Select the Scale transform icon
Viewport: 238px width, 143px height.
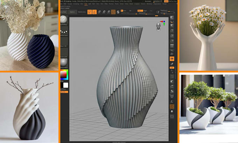(x=104, y=12)
